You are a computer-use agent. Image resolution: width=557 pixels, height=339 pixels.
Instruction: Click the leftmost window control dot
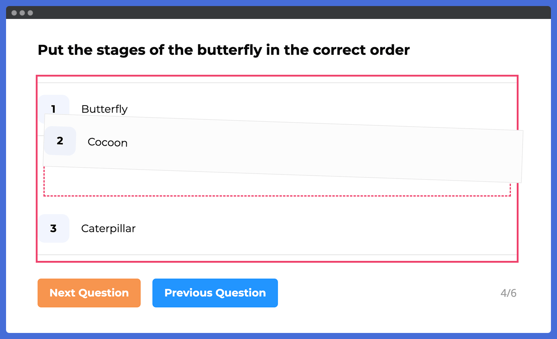coord(14,13)
